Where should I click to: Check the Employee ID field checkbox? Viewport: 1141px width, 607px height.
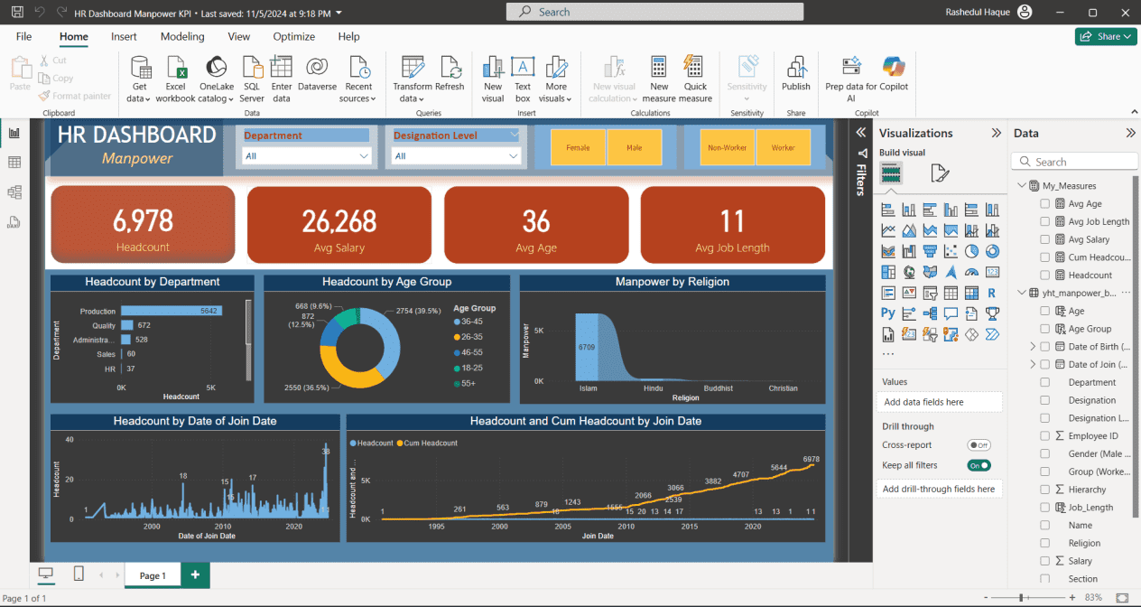(1045, 435)
